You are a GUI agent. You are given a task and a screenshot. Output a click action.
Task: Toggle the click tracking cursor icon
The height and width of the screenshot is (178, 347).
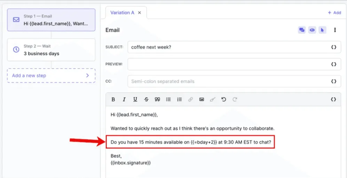coord(322,30)
